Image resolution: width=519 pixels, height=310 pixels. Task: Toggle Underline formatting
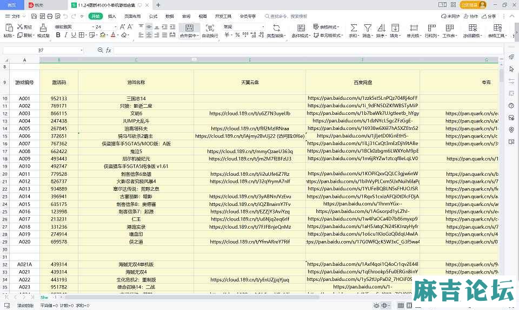[x=74, y=35]
